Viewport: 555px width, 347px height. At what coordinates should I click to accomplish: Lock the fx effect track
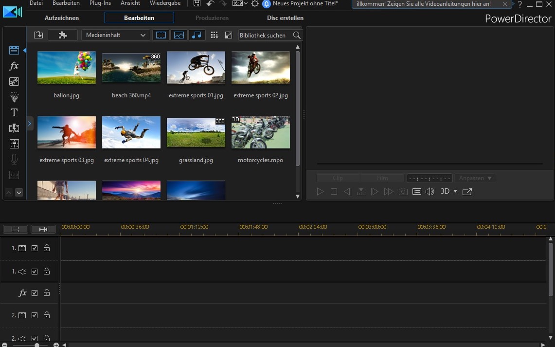(46, 292)
